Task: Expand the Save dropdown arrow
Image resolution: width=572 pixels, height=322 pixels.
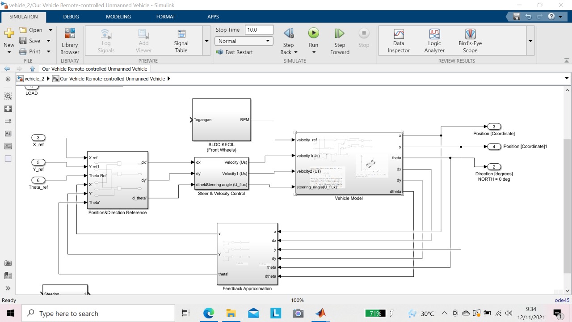Action: coord(48,41)
